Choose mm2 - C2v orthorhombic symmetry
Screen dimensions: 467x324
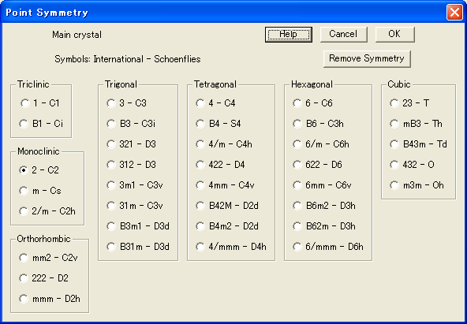click(x=48, y=258)
